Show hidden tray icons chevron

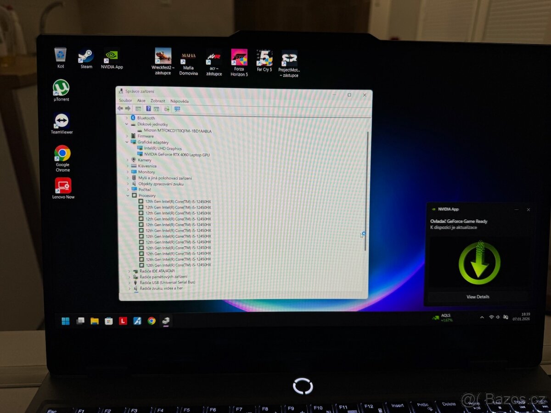[482, 317]
